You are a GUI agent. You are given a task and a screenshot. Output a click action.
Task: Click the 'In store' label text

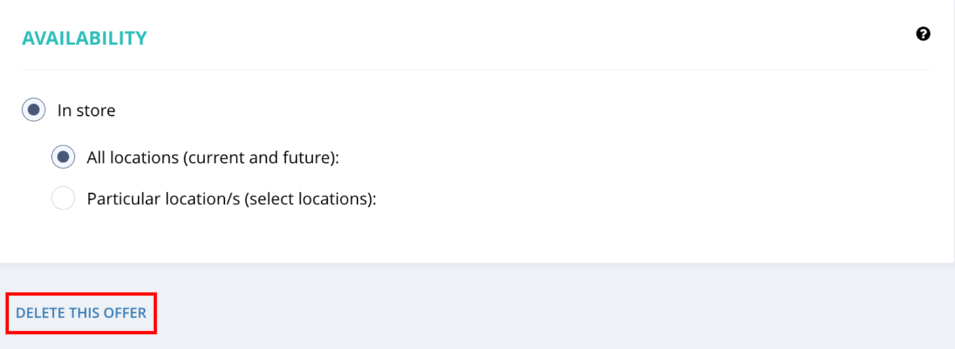87,111
